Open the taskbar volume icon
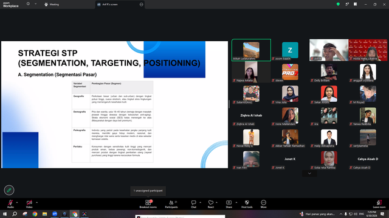Image resolution: width=389 pixels, height=218 pixels. coord(356,214)
